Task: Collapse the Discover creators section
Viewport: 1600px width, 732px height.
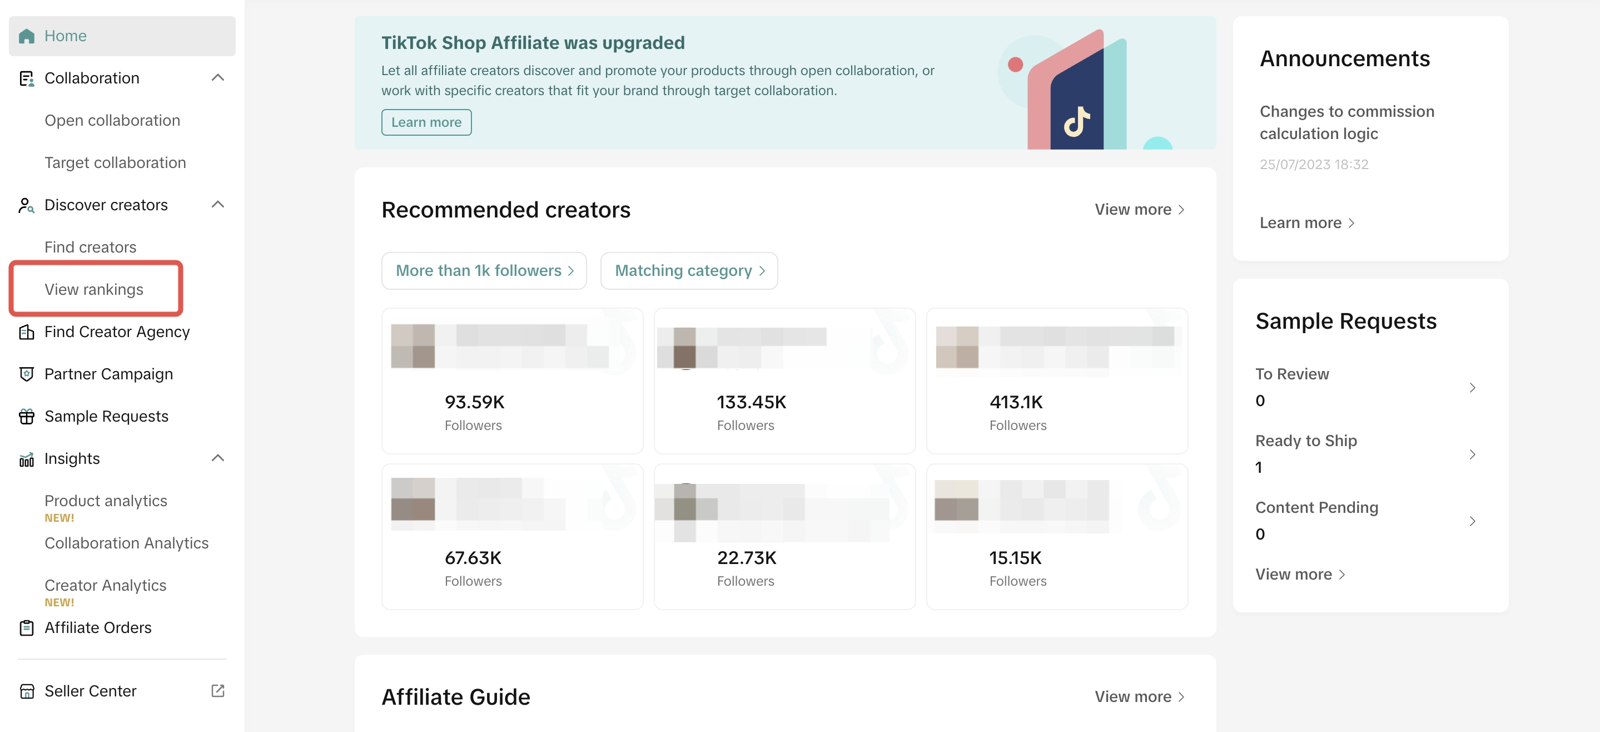Action: click(x=217, y=205)
